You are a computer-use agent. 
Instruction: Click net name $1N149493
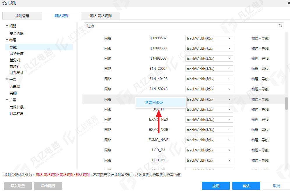[158, 79]
